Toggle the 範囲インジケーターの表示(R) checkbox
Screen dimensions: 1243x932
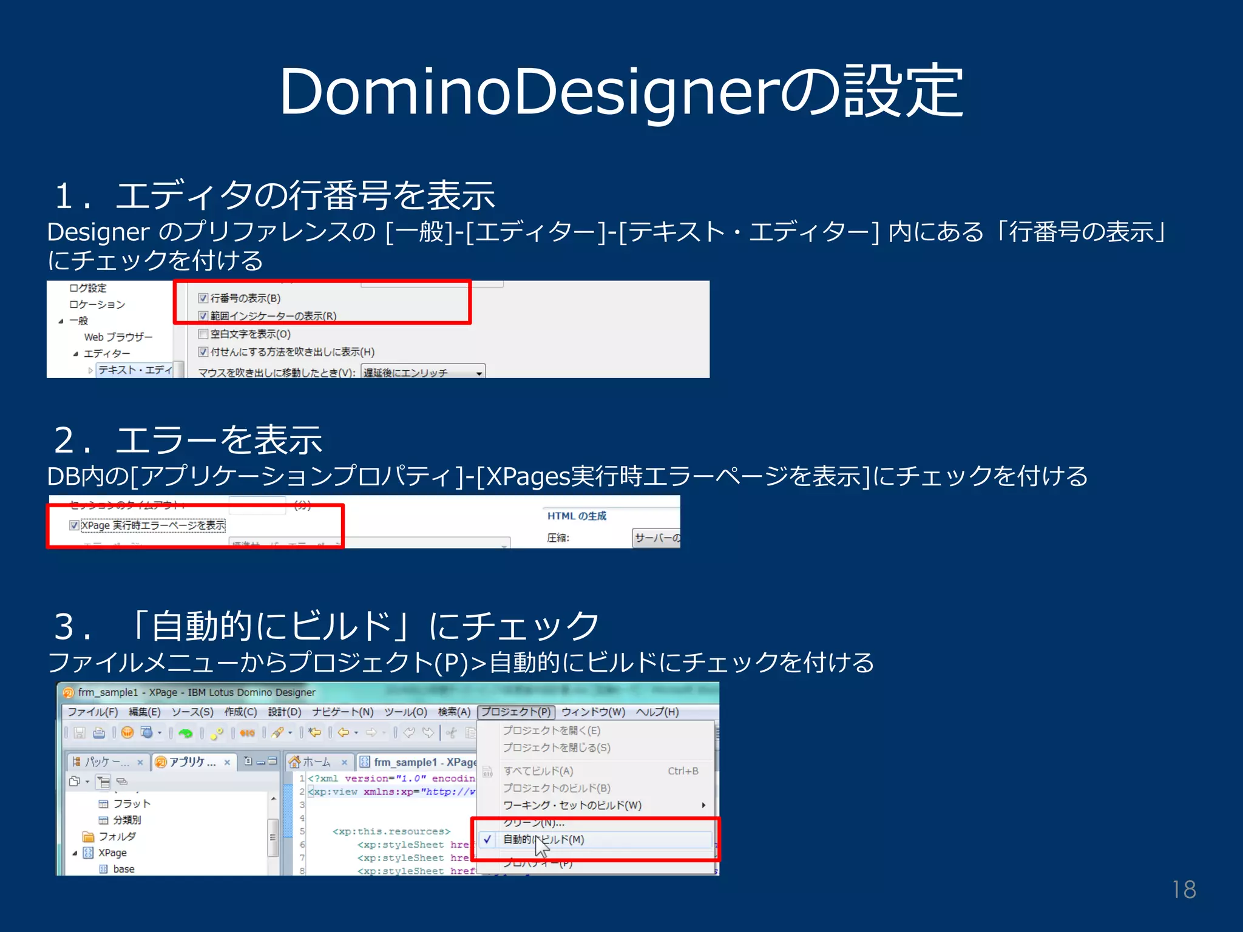click(203, 316)
